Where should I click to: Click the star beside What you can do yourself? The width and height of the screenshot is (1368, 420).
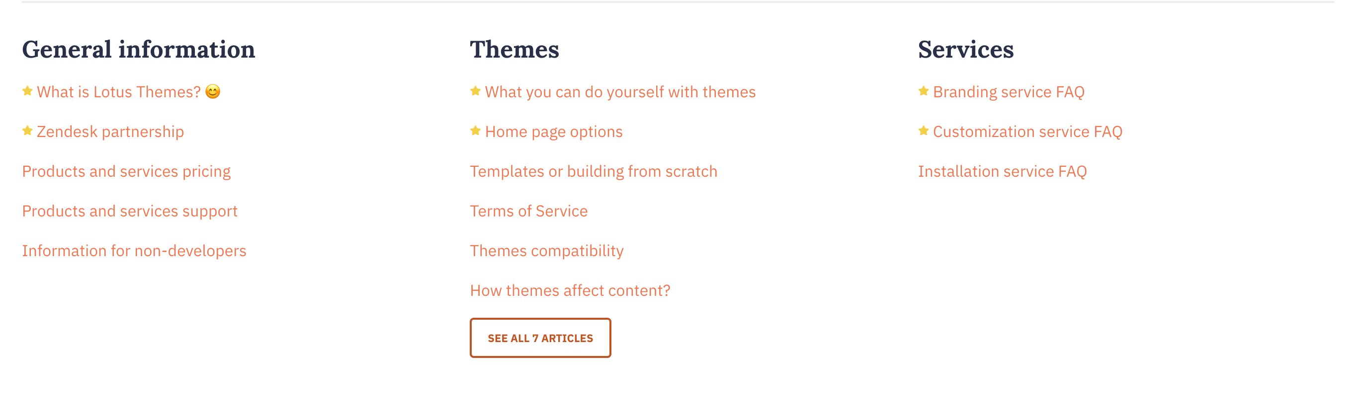coord(475,91)
